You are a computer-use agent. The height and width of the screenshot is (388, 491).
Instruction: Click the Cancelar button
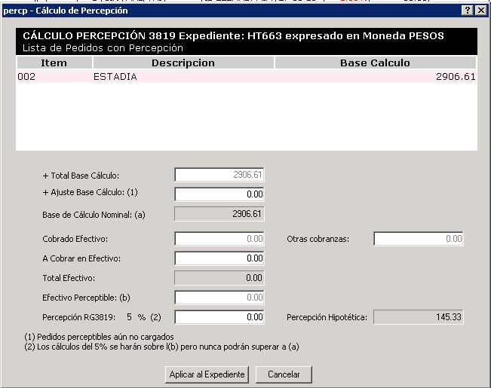click(x=284, y=374)
